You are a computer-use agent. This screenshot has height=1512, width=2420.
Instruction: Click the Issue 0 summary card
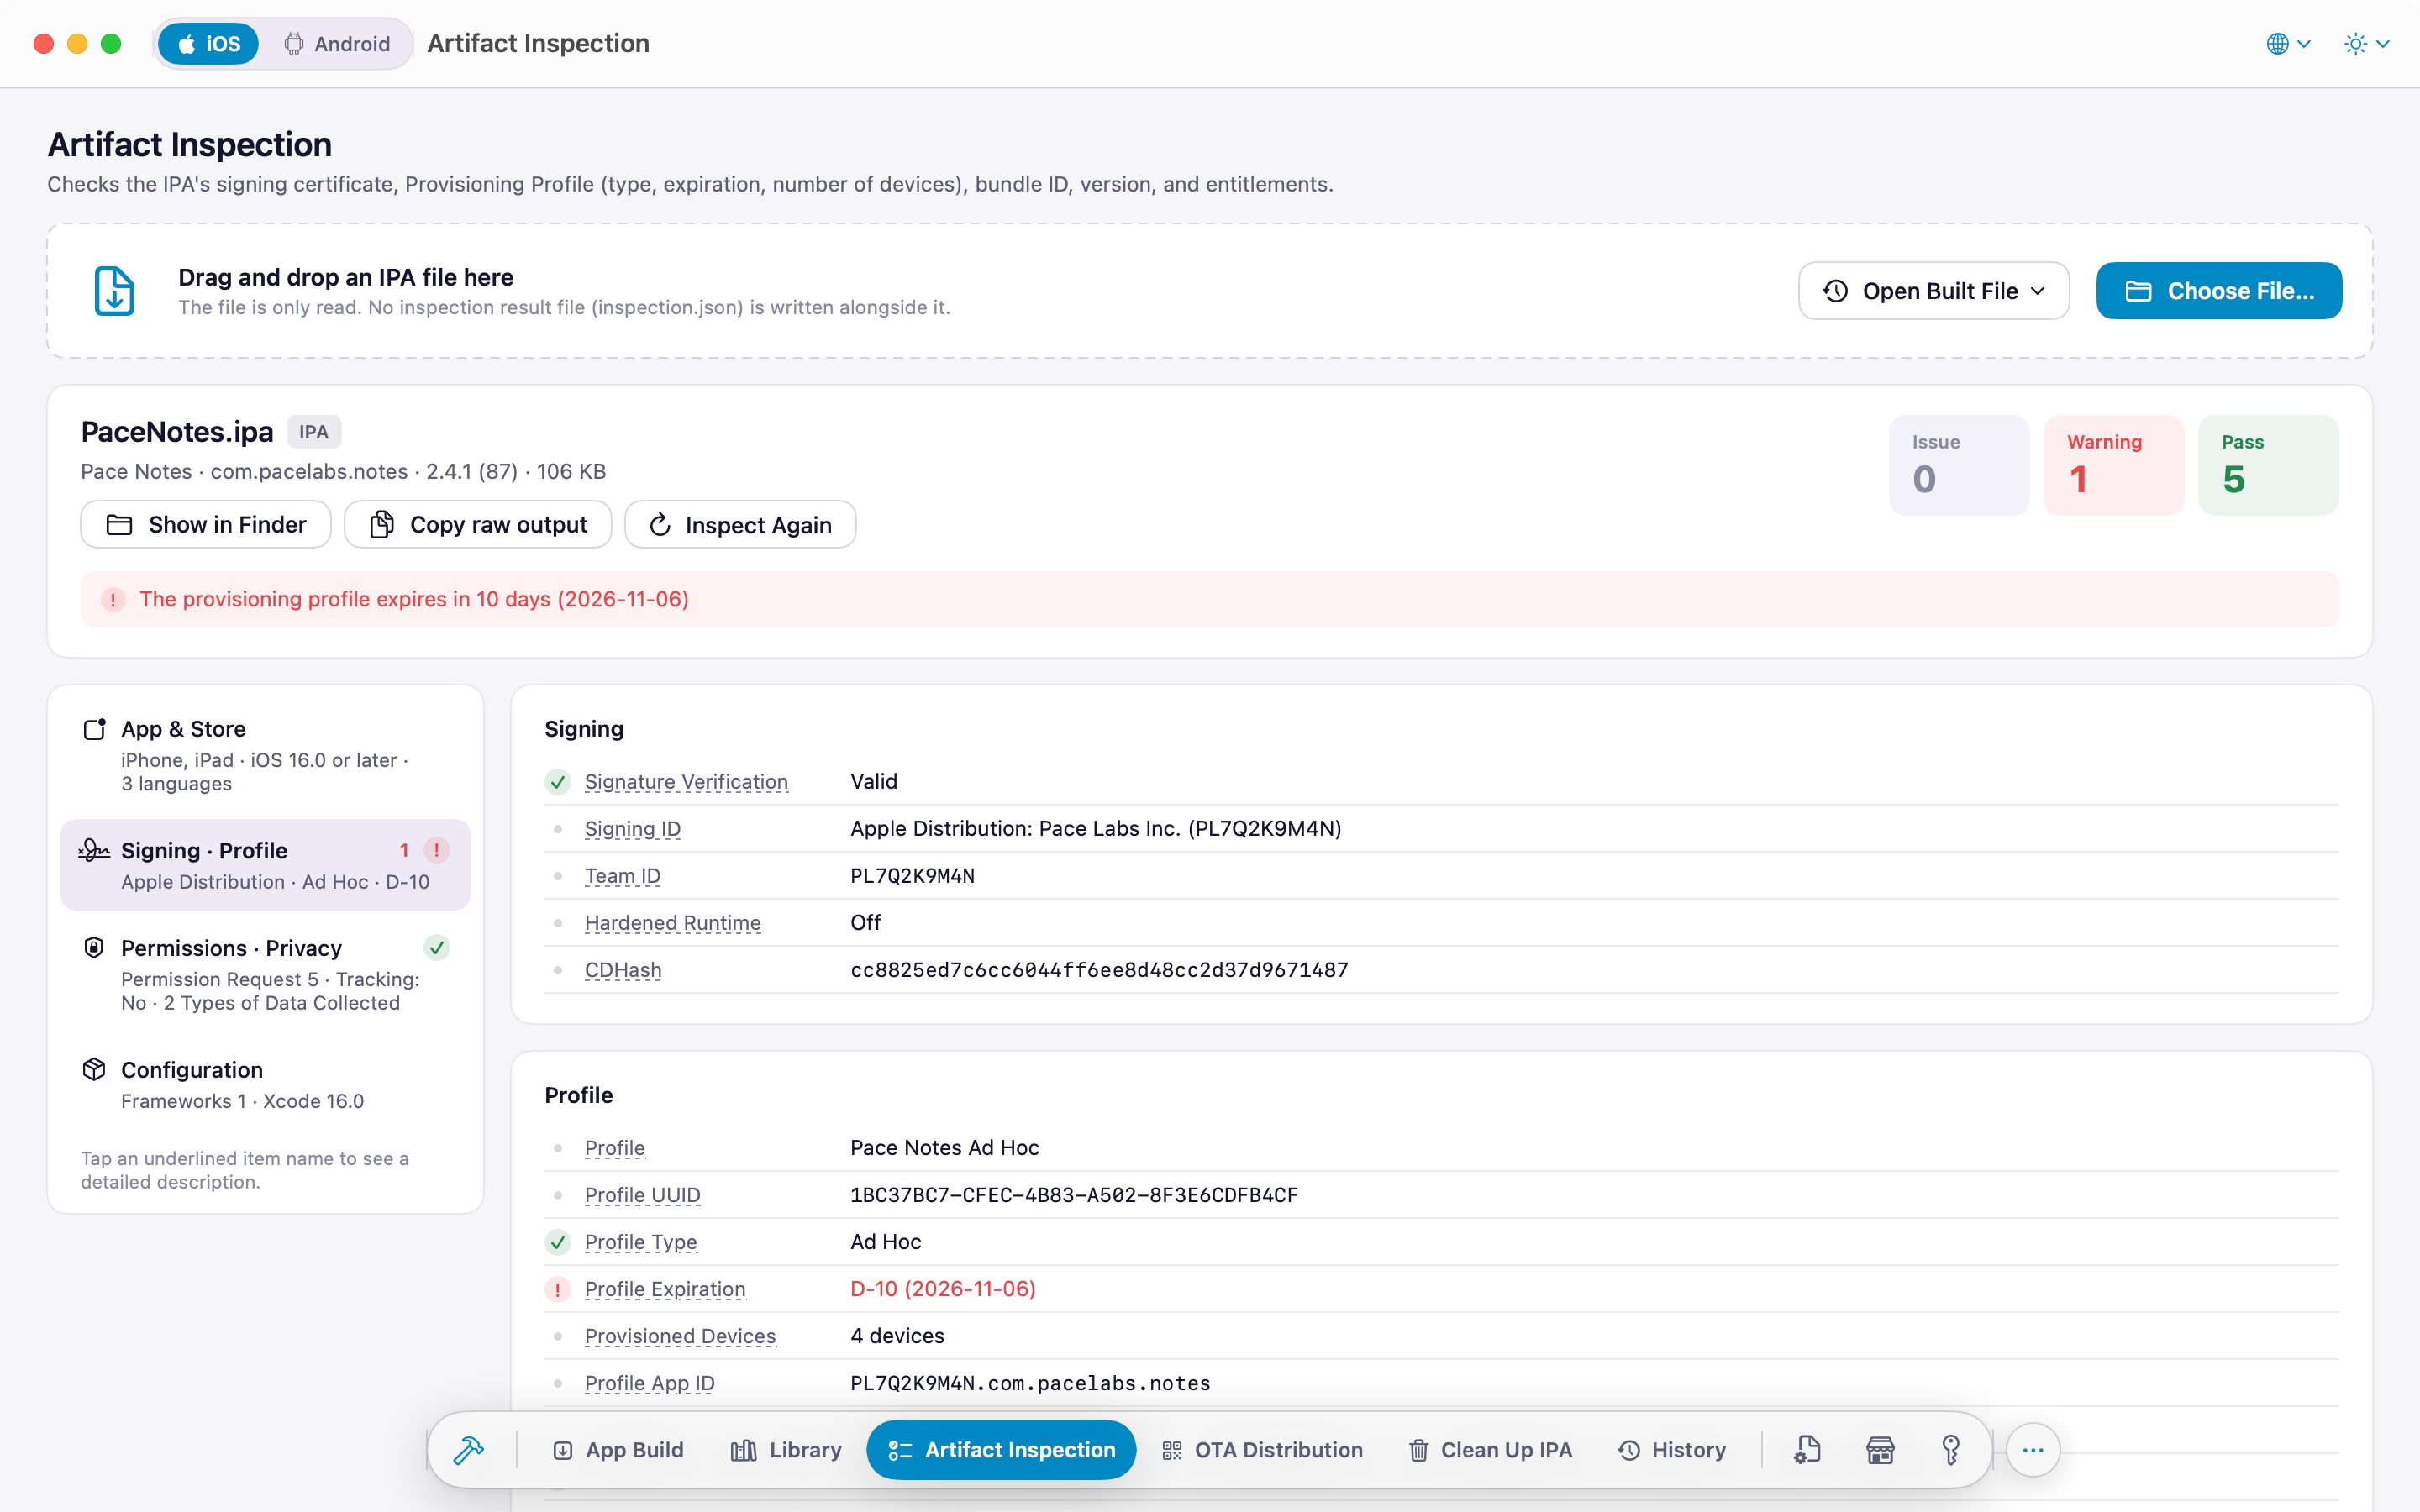coord(1958,465)
